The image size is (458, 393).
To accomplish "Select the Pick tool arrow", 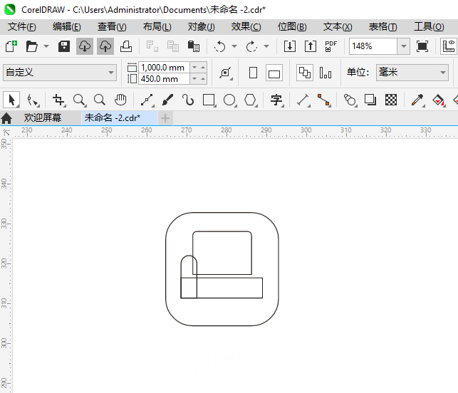I will (11, 100).
